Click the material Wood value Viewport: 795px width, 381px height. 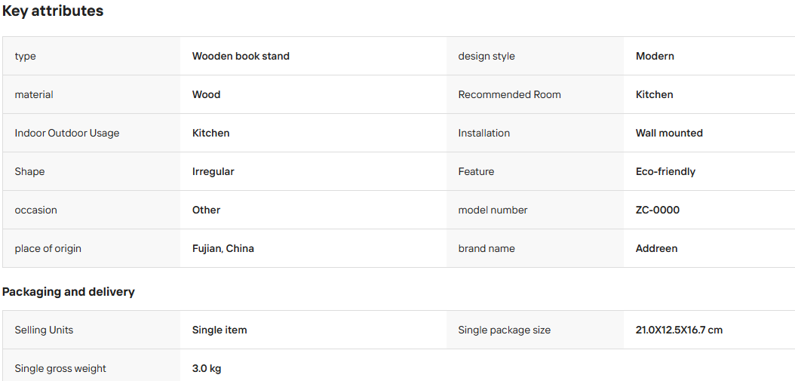point(207,95)
